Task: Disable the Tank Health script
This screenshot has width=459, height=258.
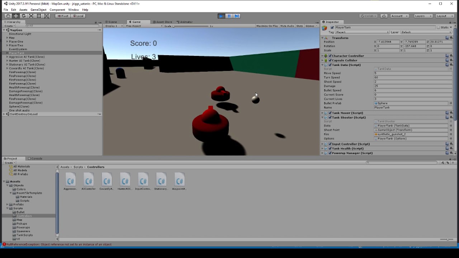Action: 330,148
